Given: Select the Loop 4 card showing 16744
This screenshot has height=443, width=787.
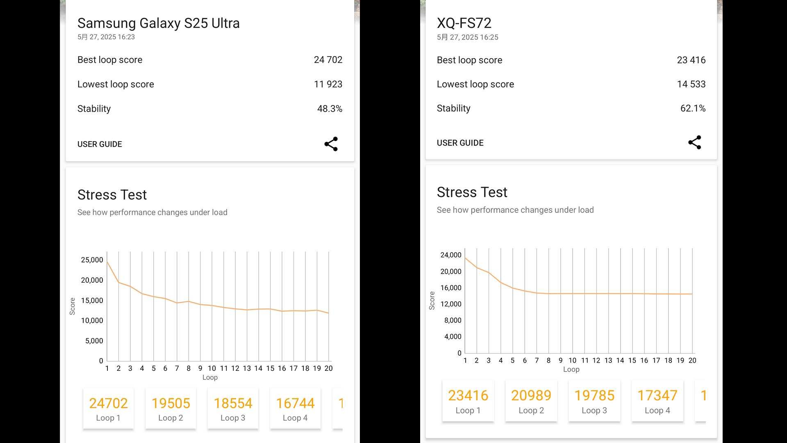Looking at the screenshot, I should (295, 409).
